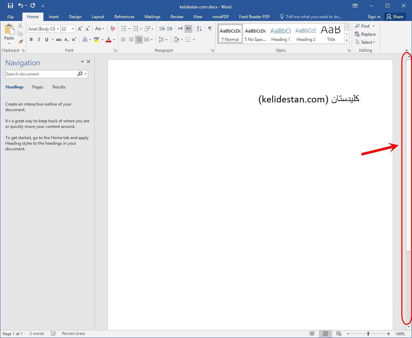Open the Select dropdown in Editing

365,42
